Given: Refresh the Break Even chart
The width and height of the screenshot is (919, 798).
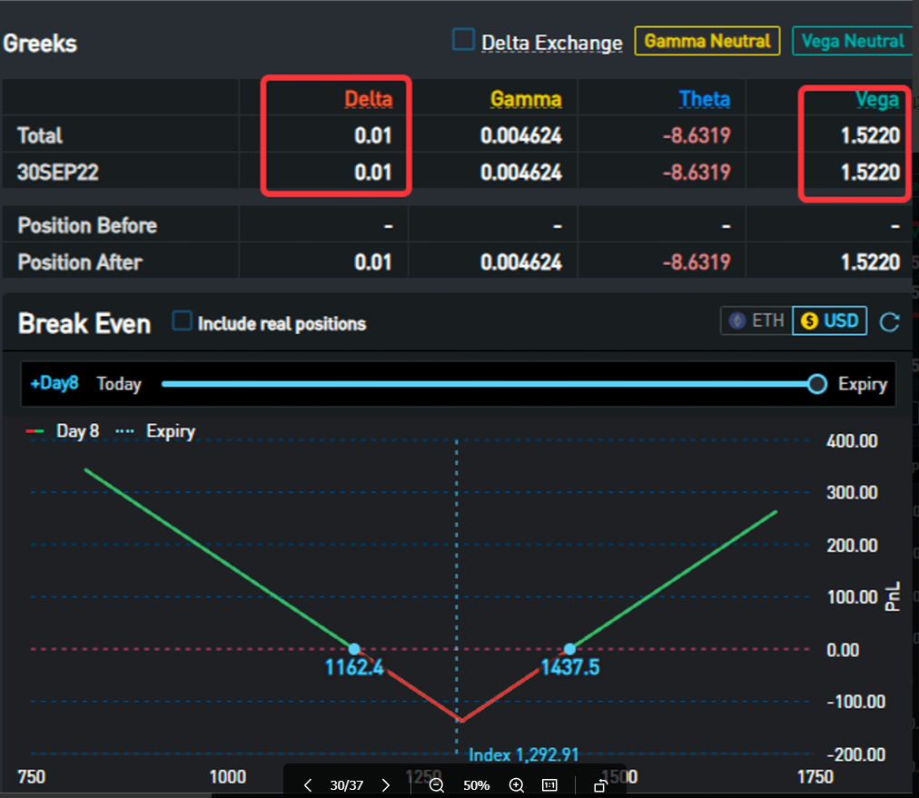Looking at the screenshot, I should tap(890, 321).
